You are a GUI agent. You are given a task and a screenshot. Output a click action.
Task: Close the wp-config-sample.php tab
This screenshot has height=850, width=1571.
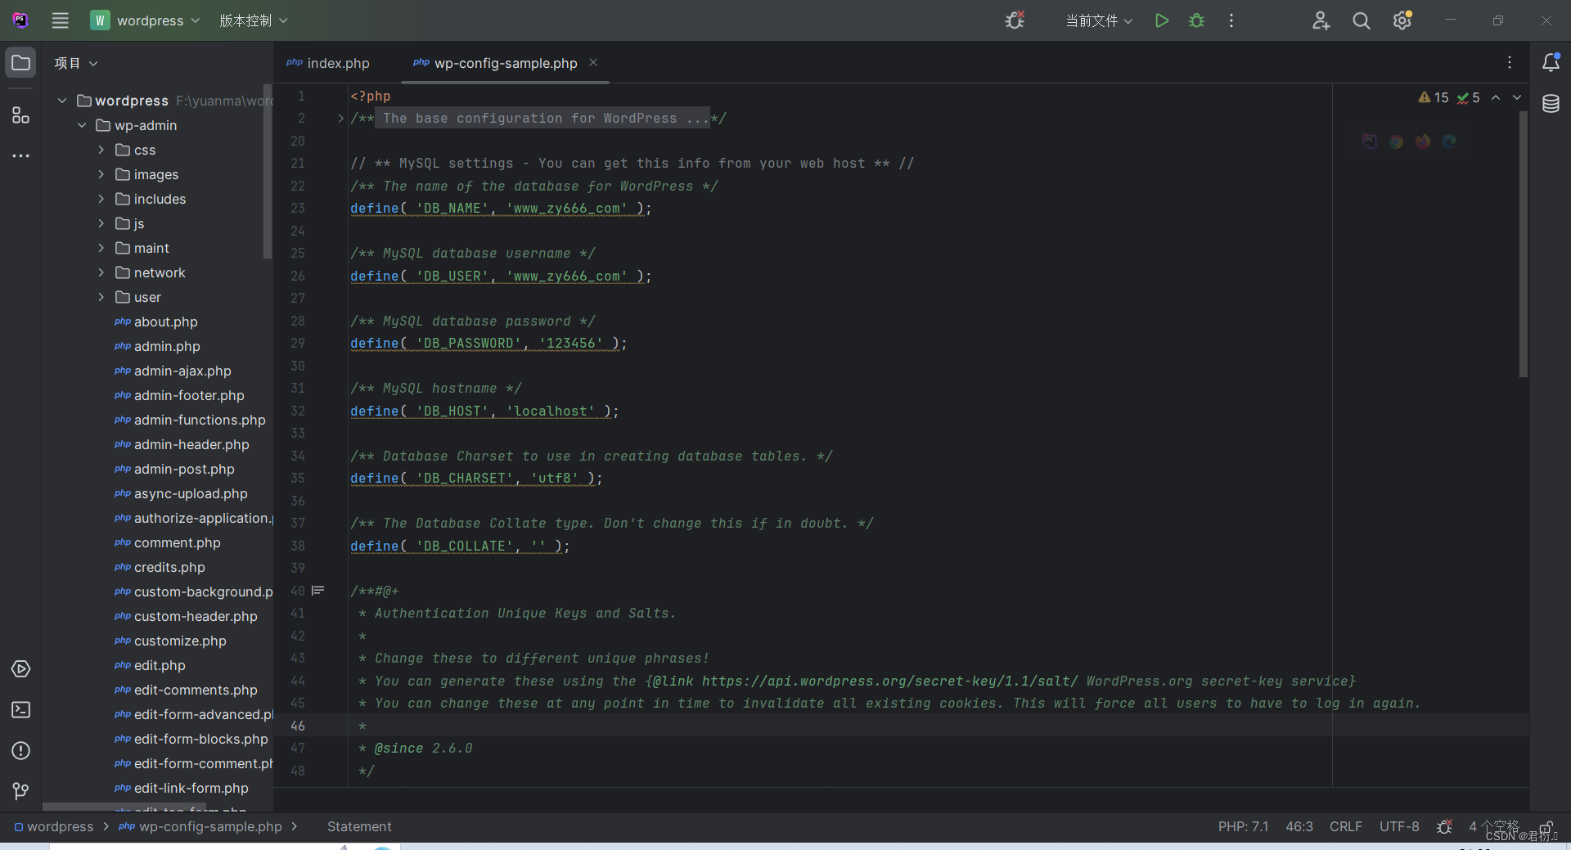[x=593, y=62]
